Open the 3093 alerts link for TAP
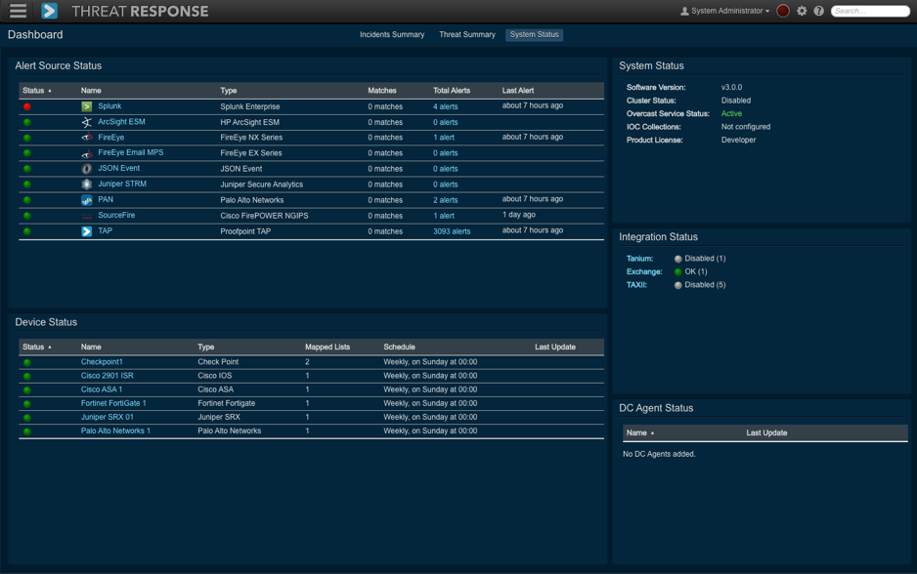 coord(452,231)
